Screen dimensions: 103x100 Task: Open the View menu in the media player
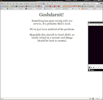92,25
